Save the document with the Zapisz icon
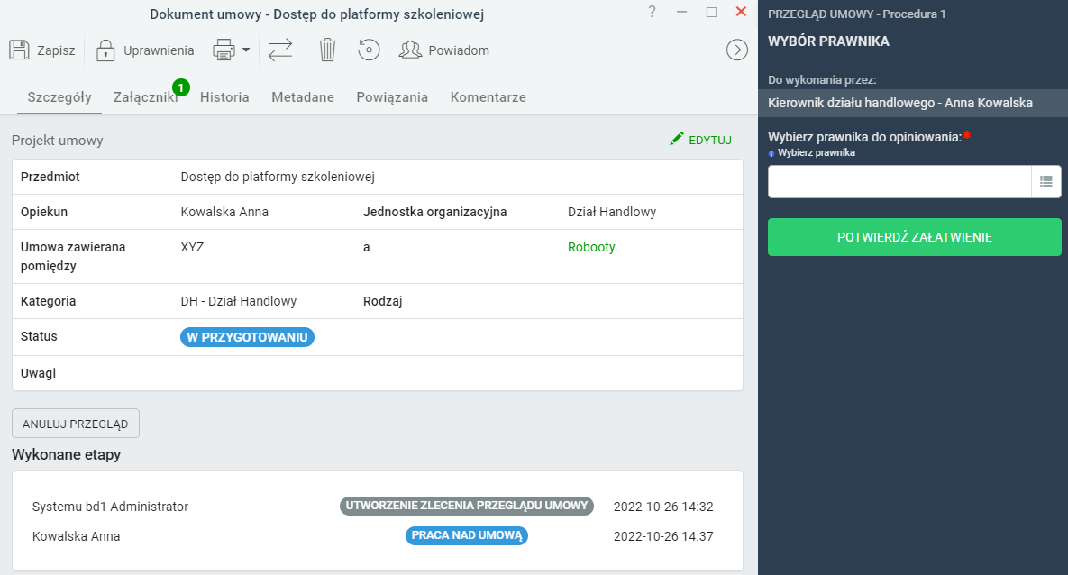 pos(19,50)
